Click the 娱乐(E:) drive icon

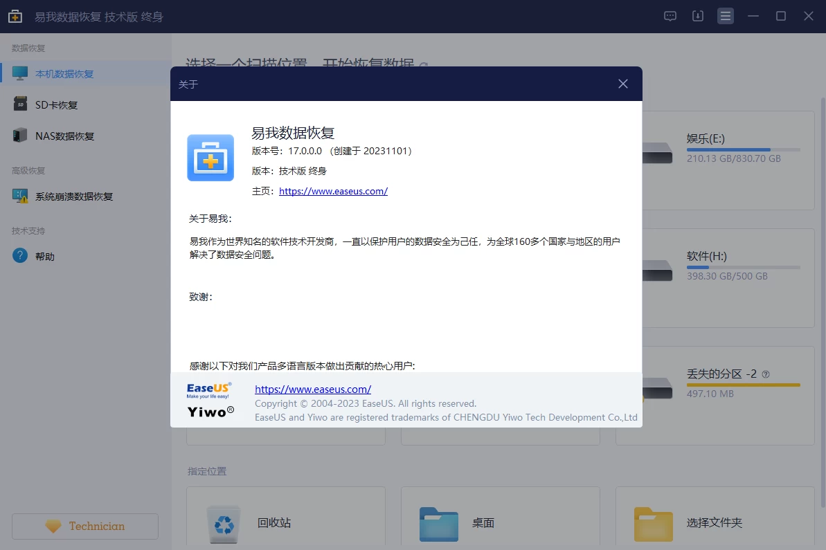[x=658, y=153]
